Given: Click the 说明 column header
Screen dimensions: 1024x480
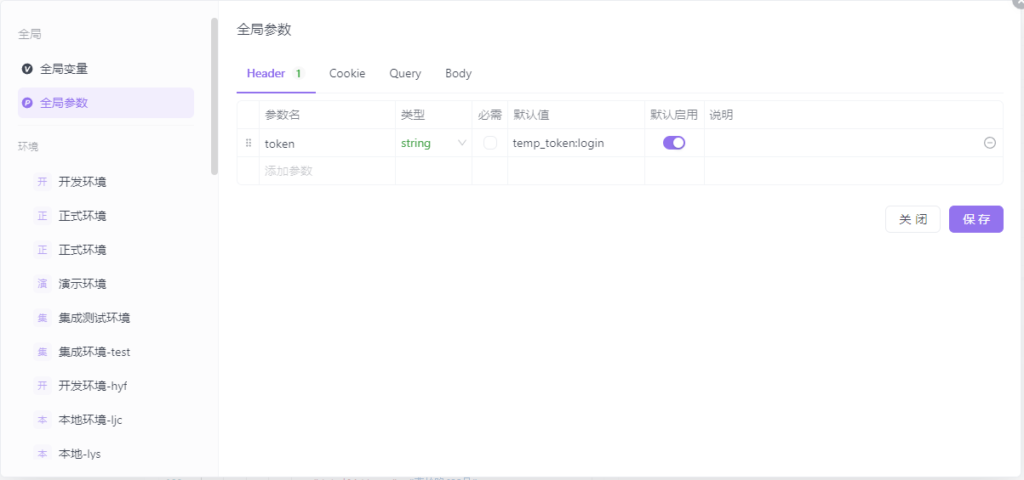Looking at the screenshot, I should [x=721, y=115].
